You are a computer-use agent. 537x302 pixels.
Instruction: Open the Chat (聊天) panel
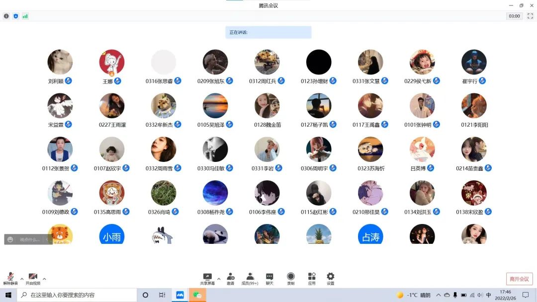pyautogui.click(x=269, y=278)
